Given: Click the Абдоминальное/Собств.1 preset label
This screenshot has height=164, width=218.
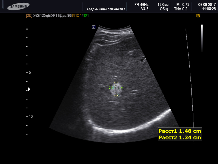Looking at the screenshot, I should [x=106, y=9].
